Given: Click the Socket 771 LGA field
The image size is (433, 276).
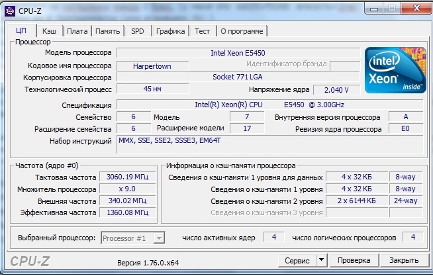Looking at the screenshot, I should (x=238, y=77).
